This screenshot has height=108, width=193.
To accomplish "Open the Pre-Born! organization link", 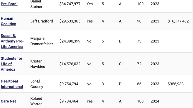I will pos(9,4).
